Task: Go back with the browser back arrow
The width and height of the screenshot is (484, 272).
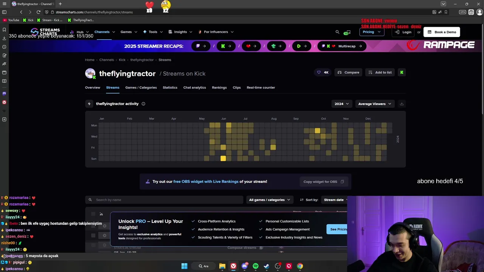Action: click(x=21, y=12)
